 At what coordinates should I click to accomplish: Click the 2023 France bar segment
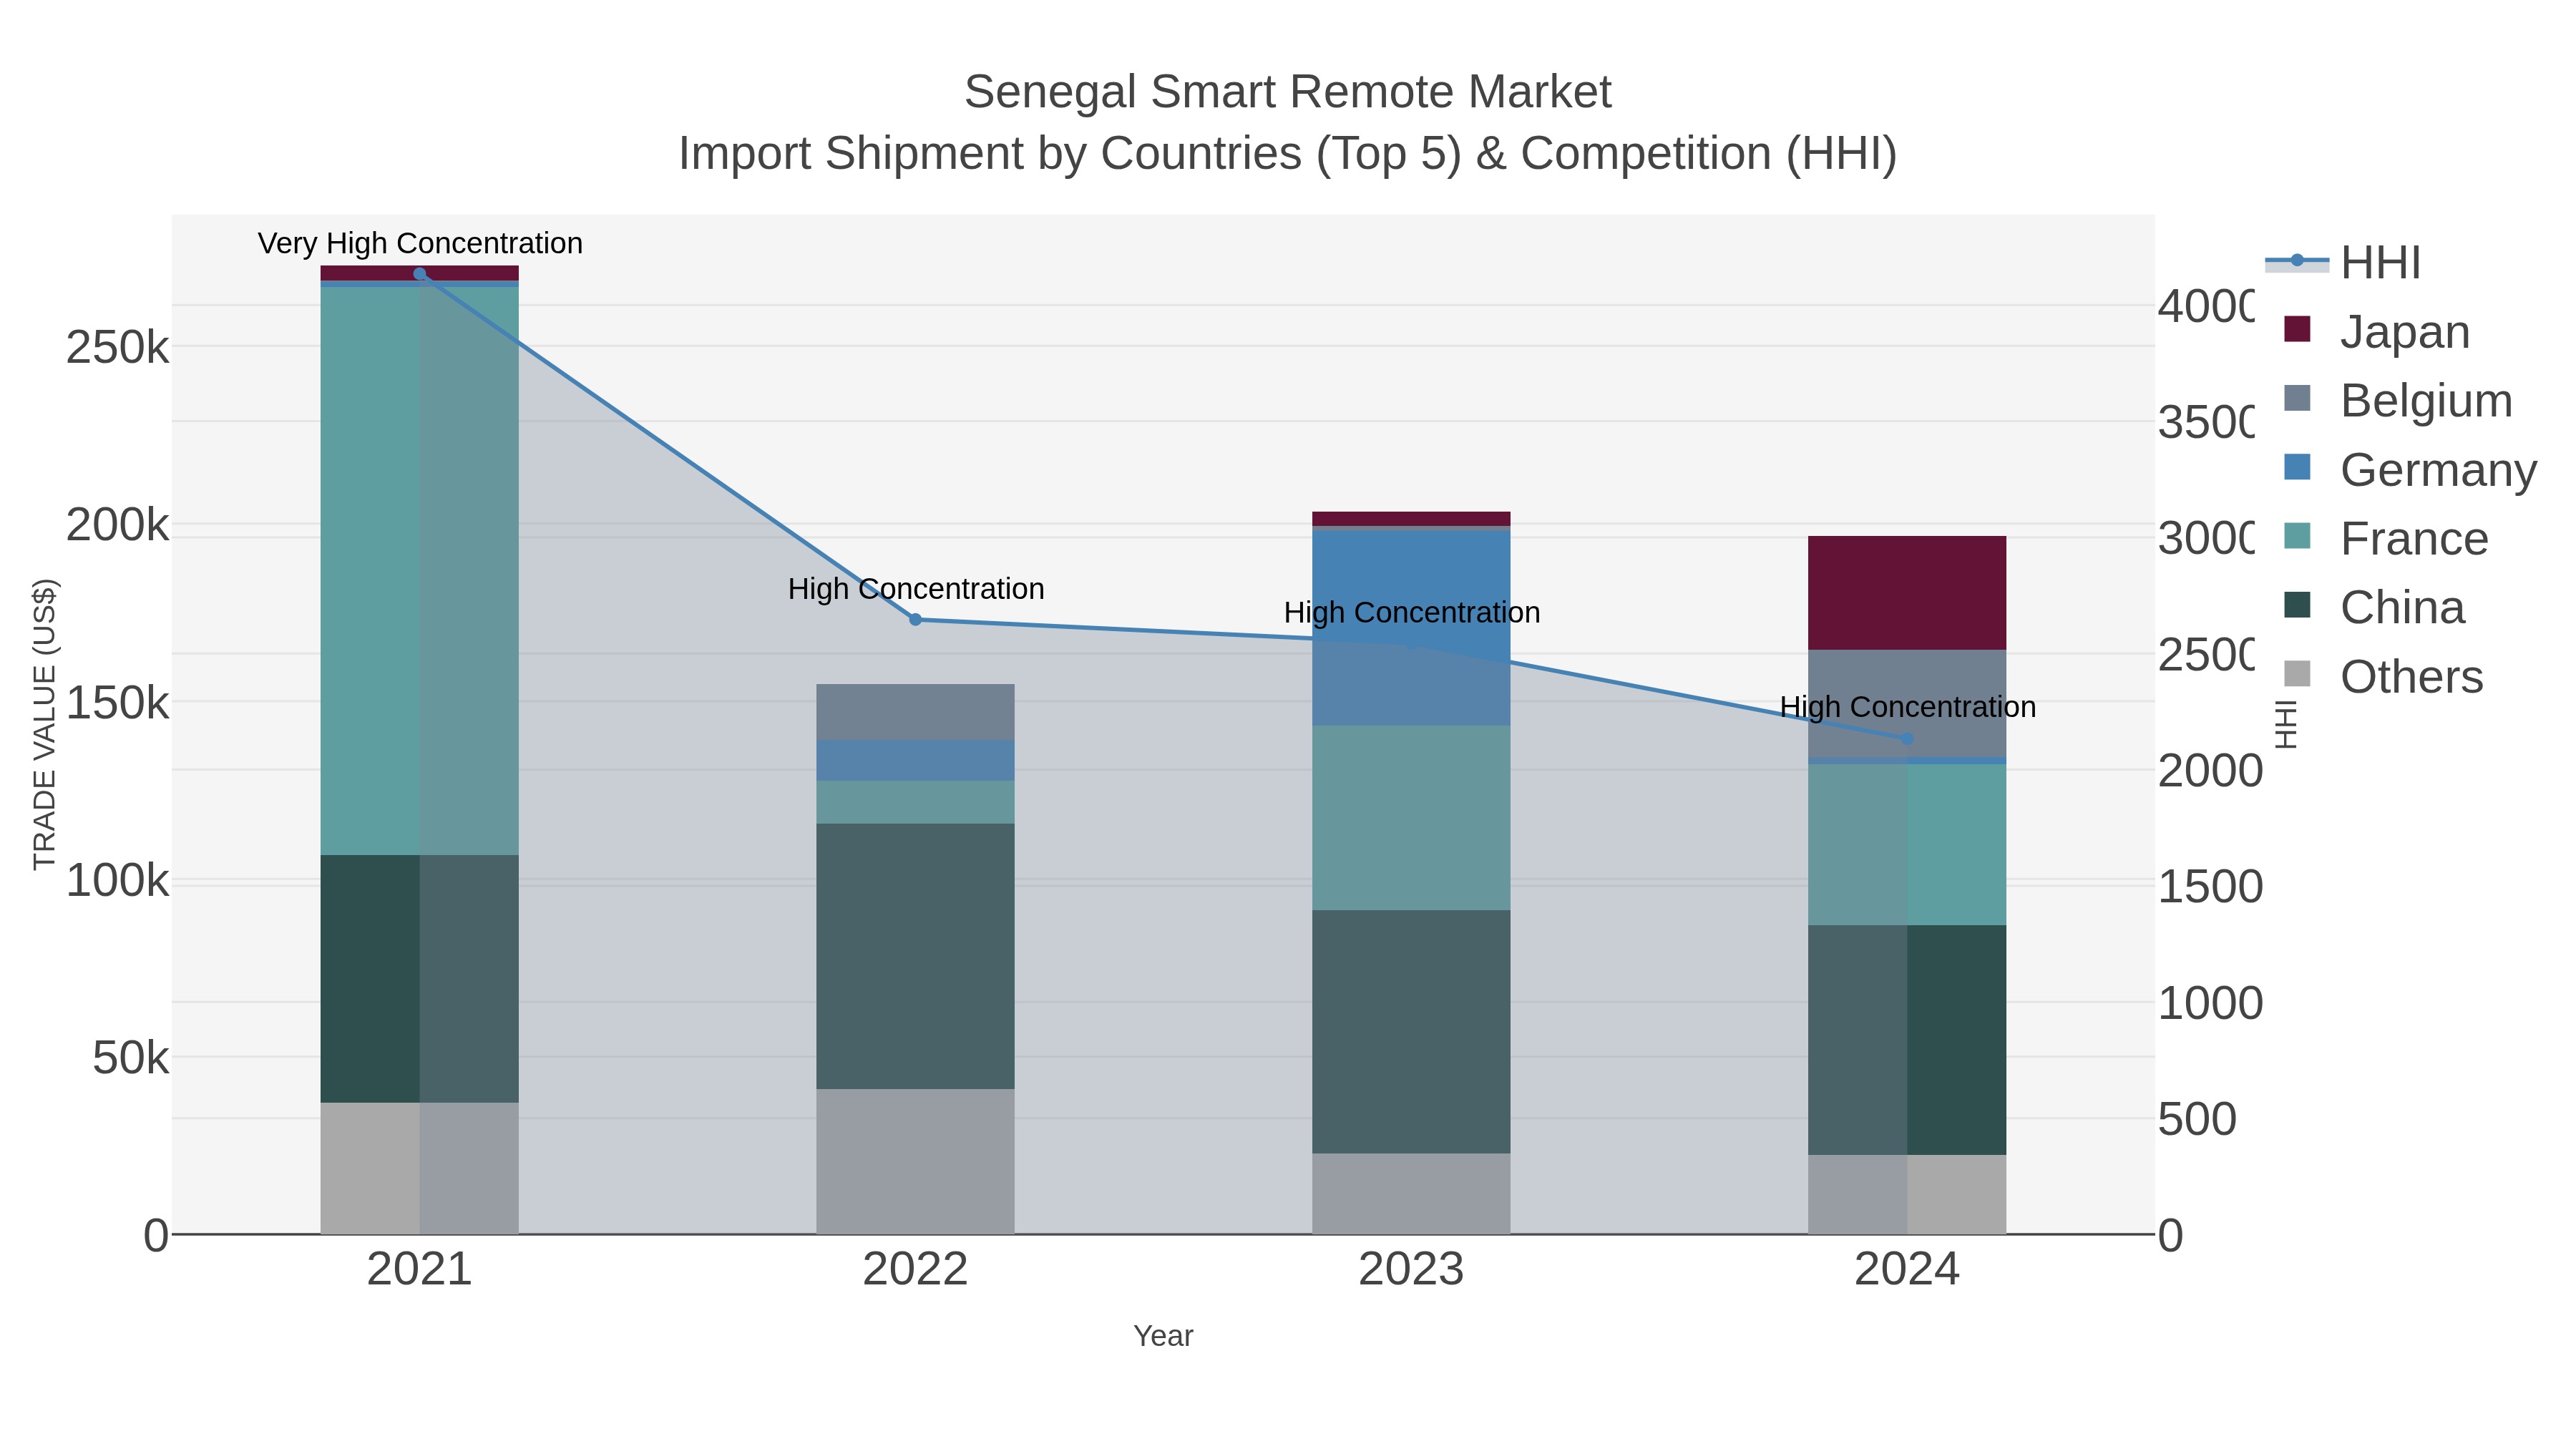(x=1411, y=818)
